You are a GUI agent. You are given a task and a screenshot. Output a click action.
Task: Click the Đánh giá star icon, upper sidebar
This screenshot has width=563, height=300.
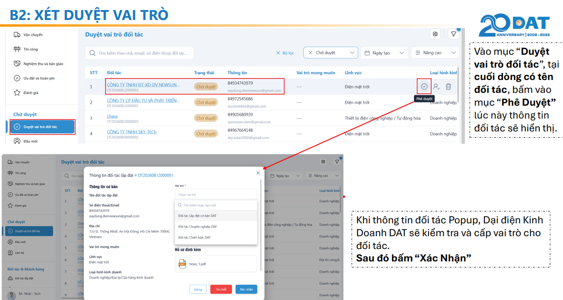[17, 92]
